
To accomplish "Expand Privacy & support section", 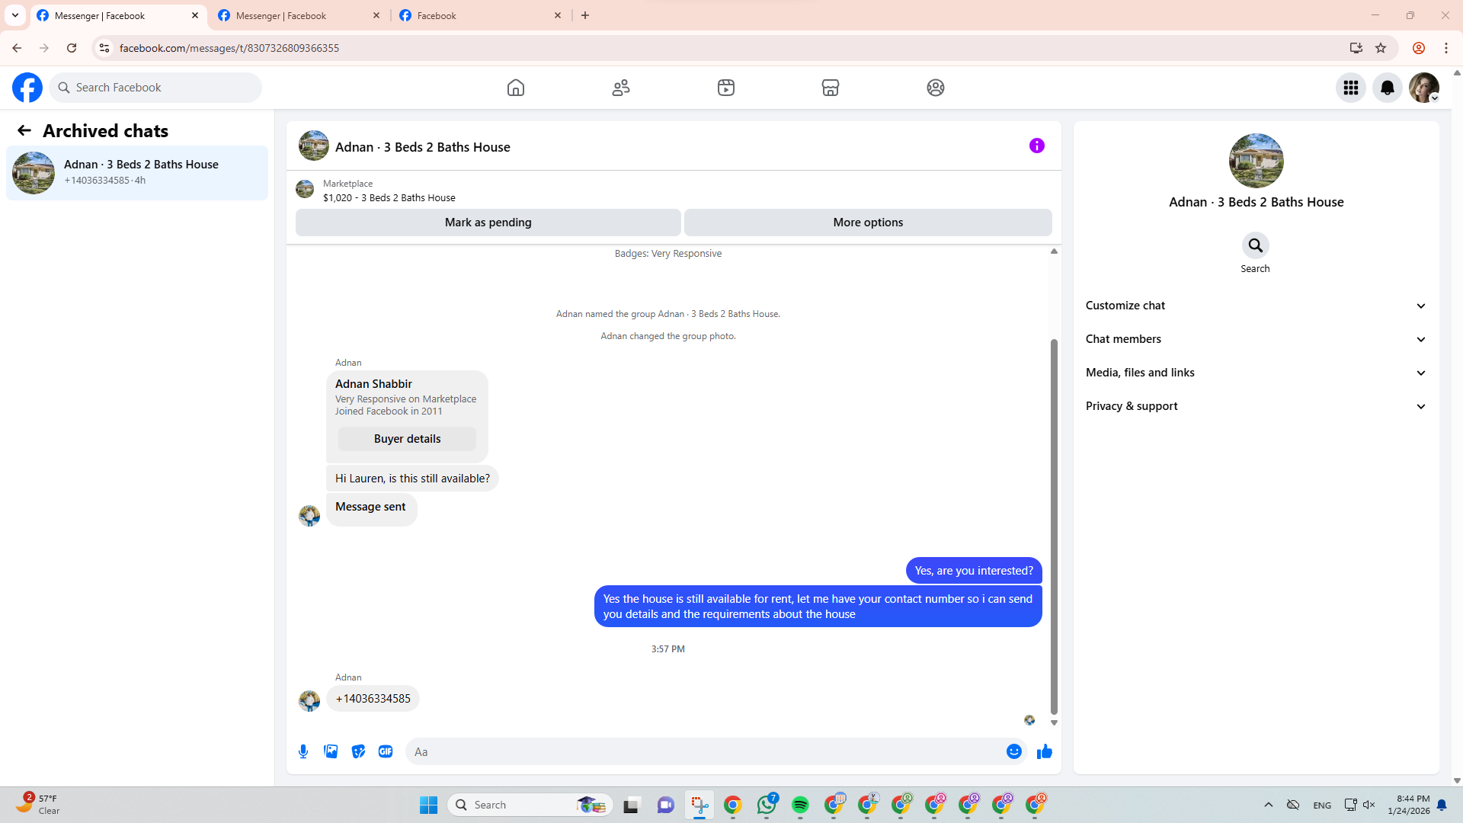I will pyautogui.click(x=1255, y=406).
